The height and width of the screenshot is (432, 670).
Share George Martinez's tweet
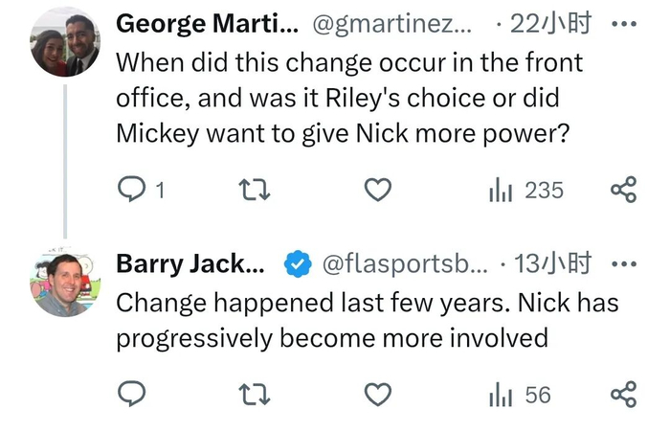click(x=623, y=191)
